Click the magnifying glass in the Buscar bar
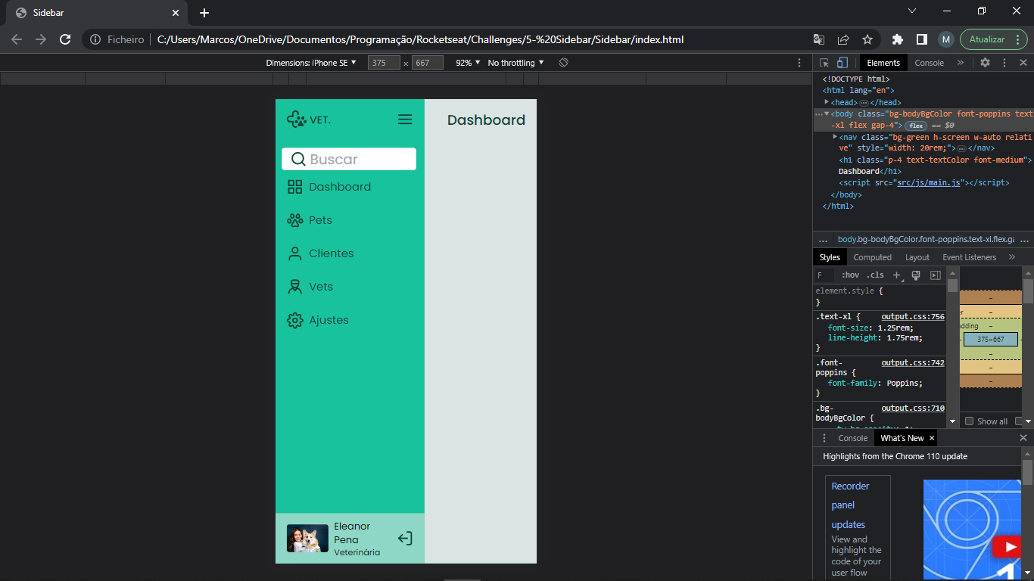The image size is (1034, 581). pyautogui.click(x=297, y=159)
